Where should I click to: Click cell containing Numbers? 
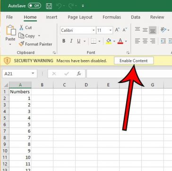coord(20,92)
